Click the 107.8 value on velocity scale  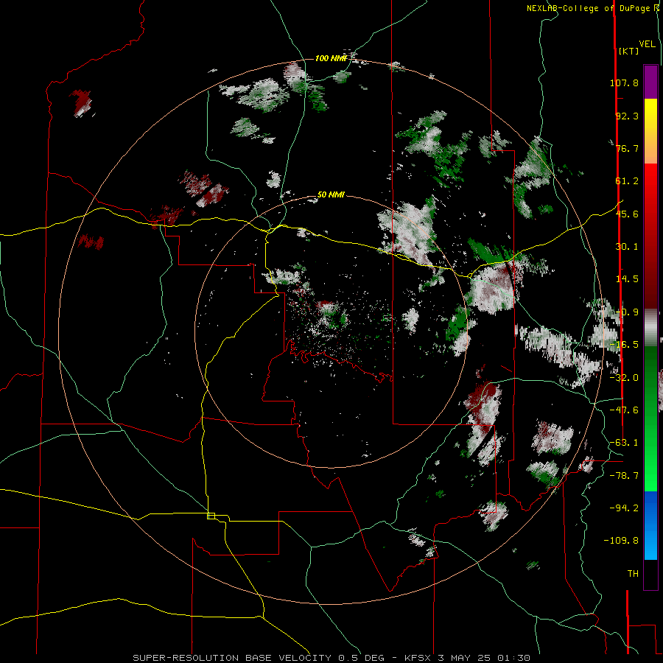(x=624, y=83)
